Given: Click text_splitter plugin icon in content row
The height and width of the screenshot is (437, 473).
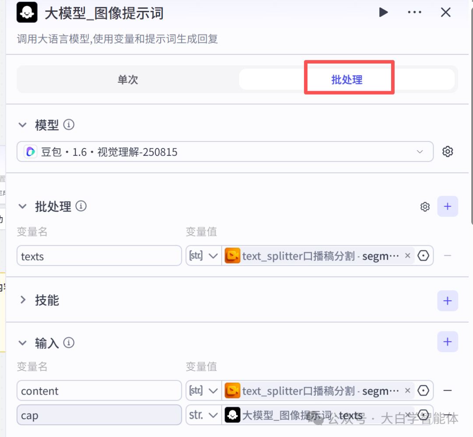Looking at the screenshot, I should point(233,391).
